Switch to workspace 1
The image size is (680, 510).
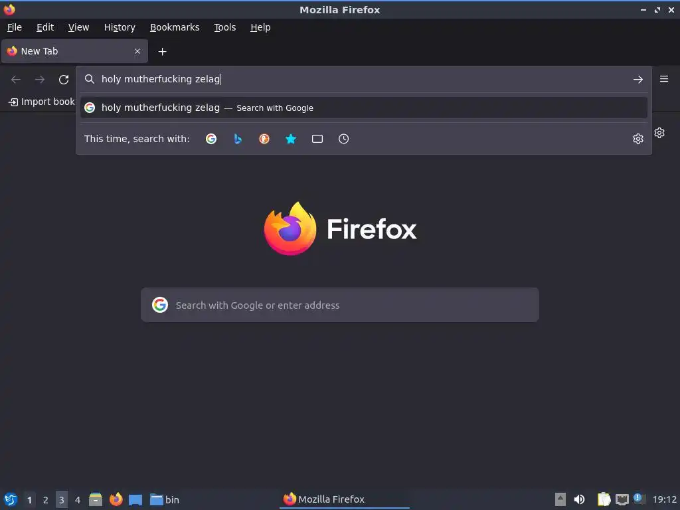[29, 500]
